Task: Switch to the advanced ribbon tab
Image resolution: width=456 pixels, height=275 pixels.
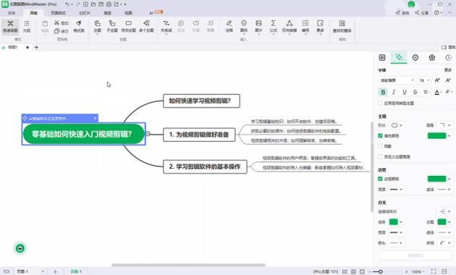Action: 107,13
